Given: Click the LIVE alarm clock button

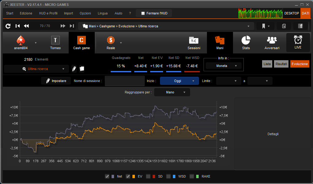Looking at the screenshot, I should click(298, 42).
